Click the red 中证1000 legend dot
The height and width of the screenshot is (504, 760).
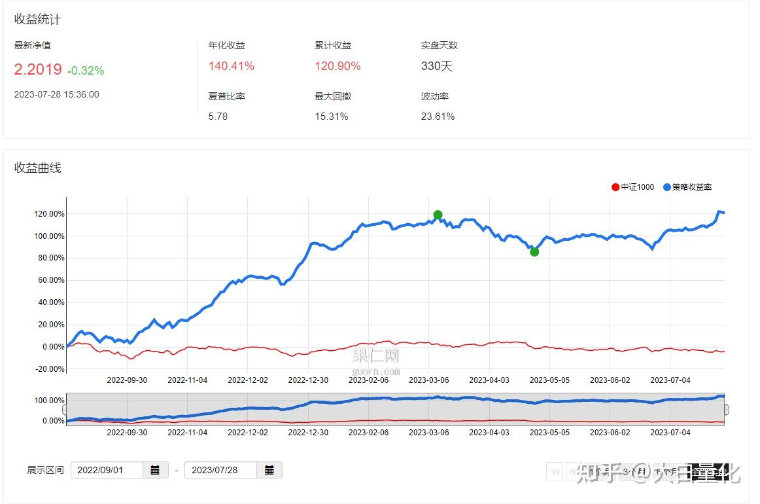(x=615, y=187)
